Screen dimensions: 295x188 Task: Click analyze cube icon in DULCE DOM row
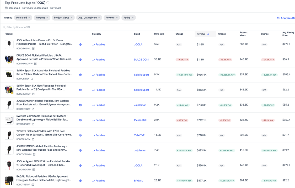tap(80, 60)
